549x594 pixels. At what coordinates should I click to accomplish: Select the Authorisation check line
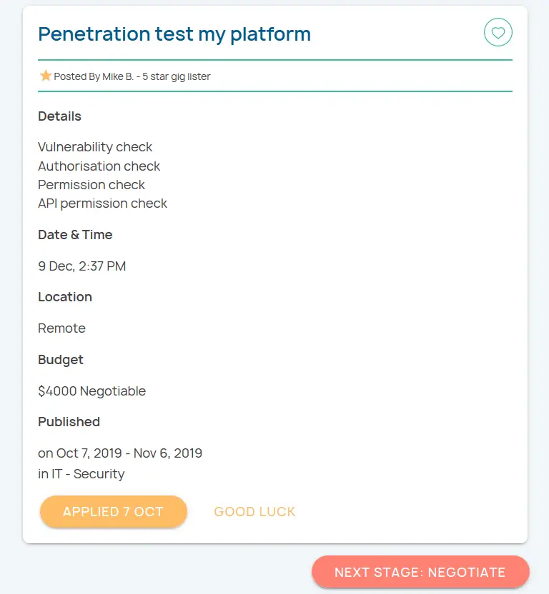coord(99,166)
